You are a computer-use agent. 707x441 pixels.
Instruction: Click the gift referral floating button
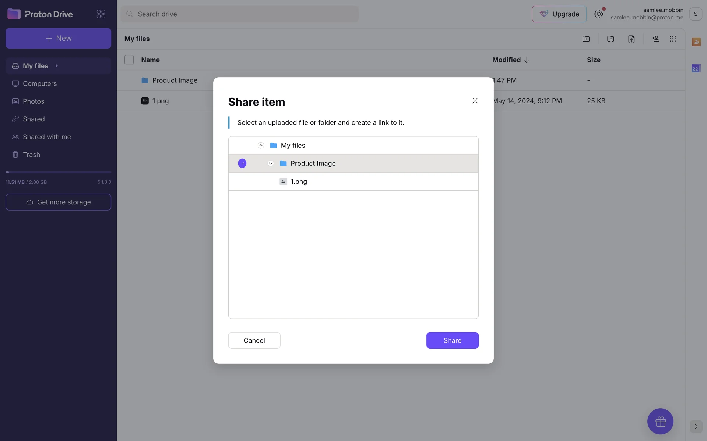click(660, 421)
